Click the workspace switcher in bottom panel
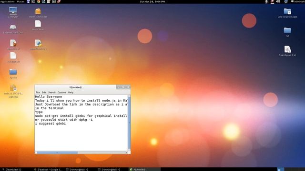 tap(291, 170)
